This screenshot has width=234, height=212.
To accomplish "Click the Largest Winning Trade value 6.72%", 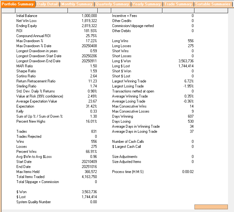I will tap(188, 81).
